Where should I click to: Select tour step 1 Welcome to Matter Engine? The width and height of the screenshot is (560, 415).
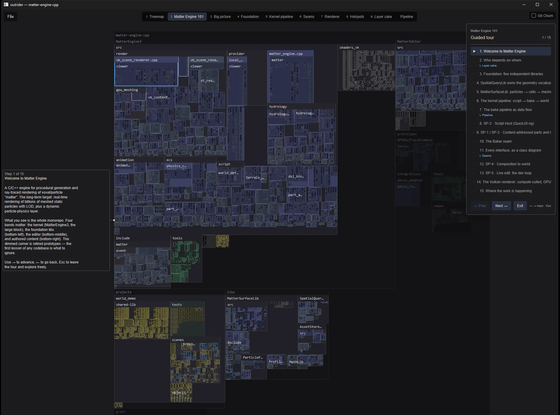click(511, 51)
